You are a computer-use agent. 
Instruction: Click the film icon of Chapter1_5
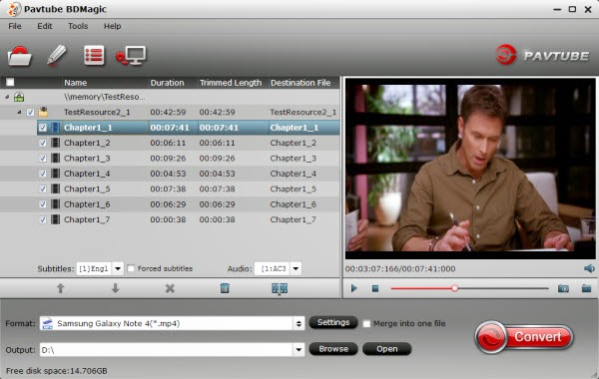click(x=55, y=189)
